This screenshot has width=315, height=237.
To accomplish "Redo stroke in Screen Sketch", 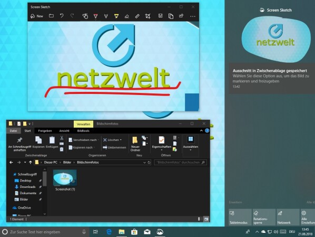I will [72, 16].
